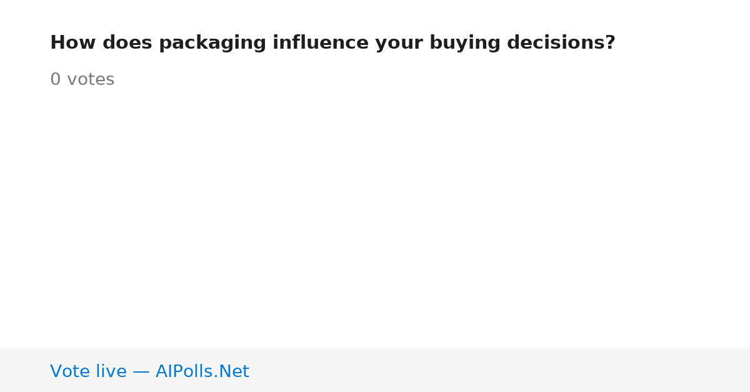Click the word 'packaging' in the title
The width and height of the screenshot is (750, 392).
pyautogui.click(x=212, y=44)
